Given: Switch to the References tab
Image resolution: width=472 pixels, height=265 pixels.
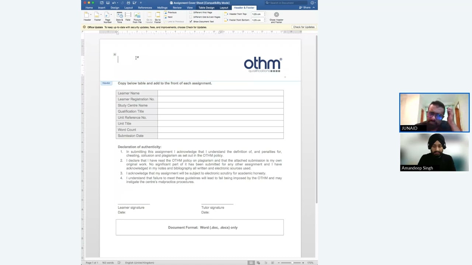Looking at the screenshot, I should click(145, 7).
